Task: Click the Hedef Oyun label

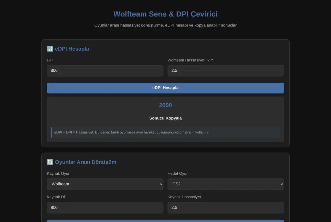Action: coord(178,174)
